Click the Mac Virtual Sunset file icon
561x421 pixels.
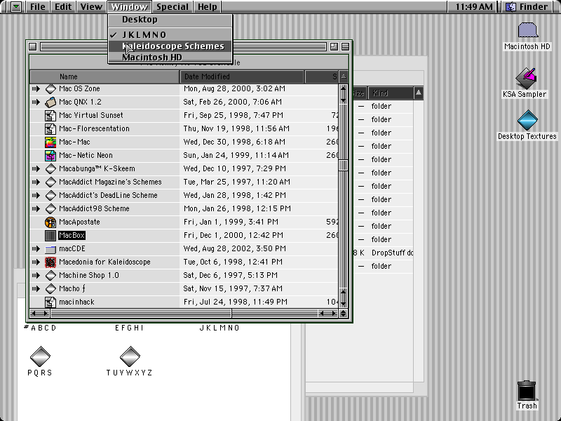pyautogui.click(x=50, y=115)
